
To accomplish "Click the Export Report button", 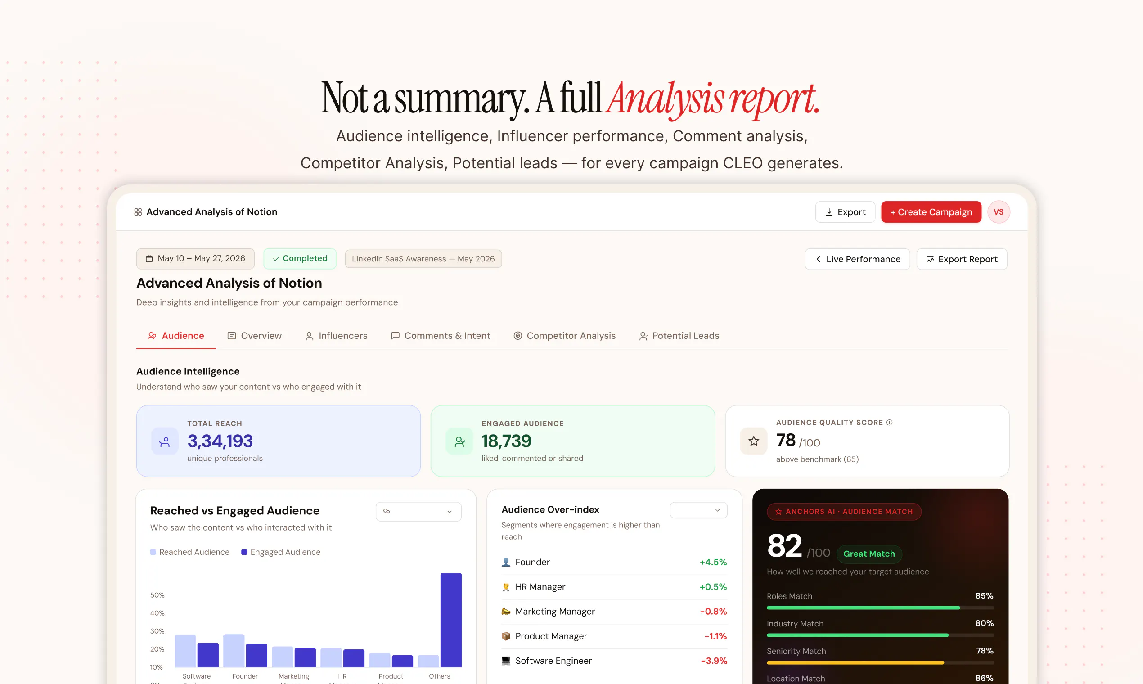I will tap(962, 259).
